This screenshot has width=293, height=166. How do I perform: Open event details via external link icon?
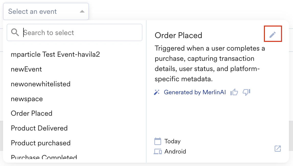click(x=277, y=149)
